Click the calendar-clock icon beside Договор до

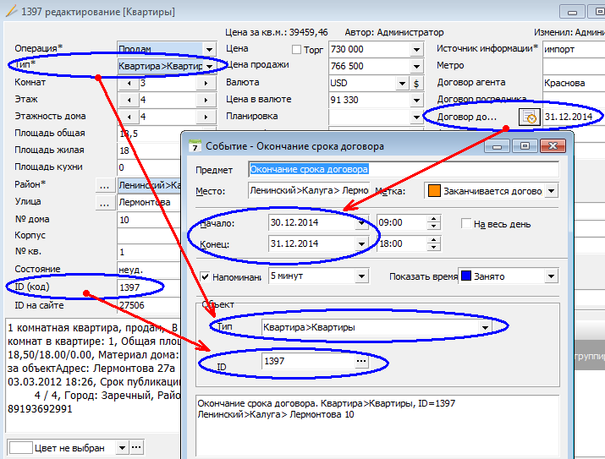tap(529, 117)
